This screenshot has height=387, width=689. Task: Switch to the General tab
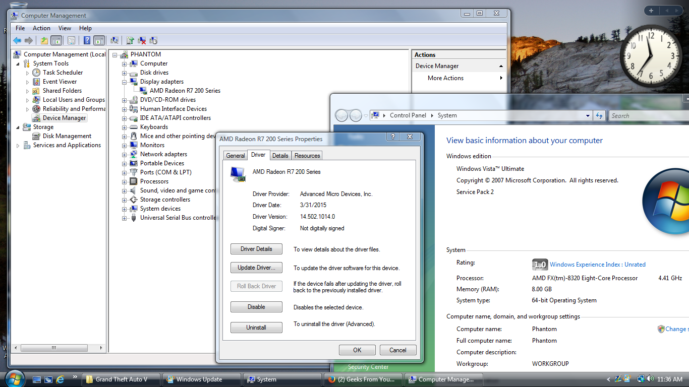pyautogui.click(x=236, y=156)
